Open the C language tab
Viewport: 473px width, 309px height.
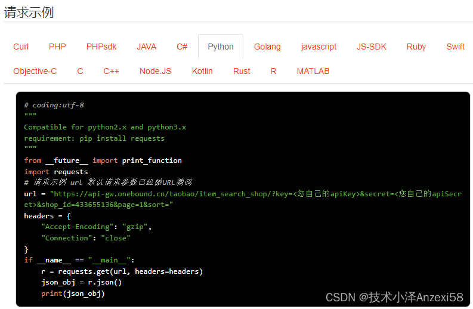(80, 71)
